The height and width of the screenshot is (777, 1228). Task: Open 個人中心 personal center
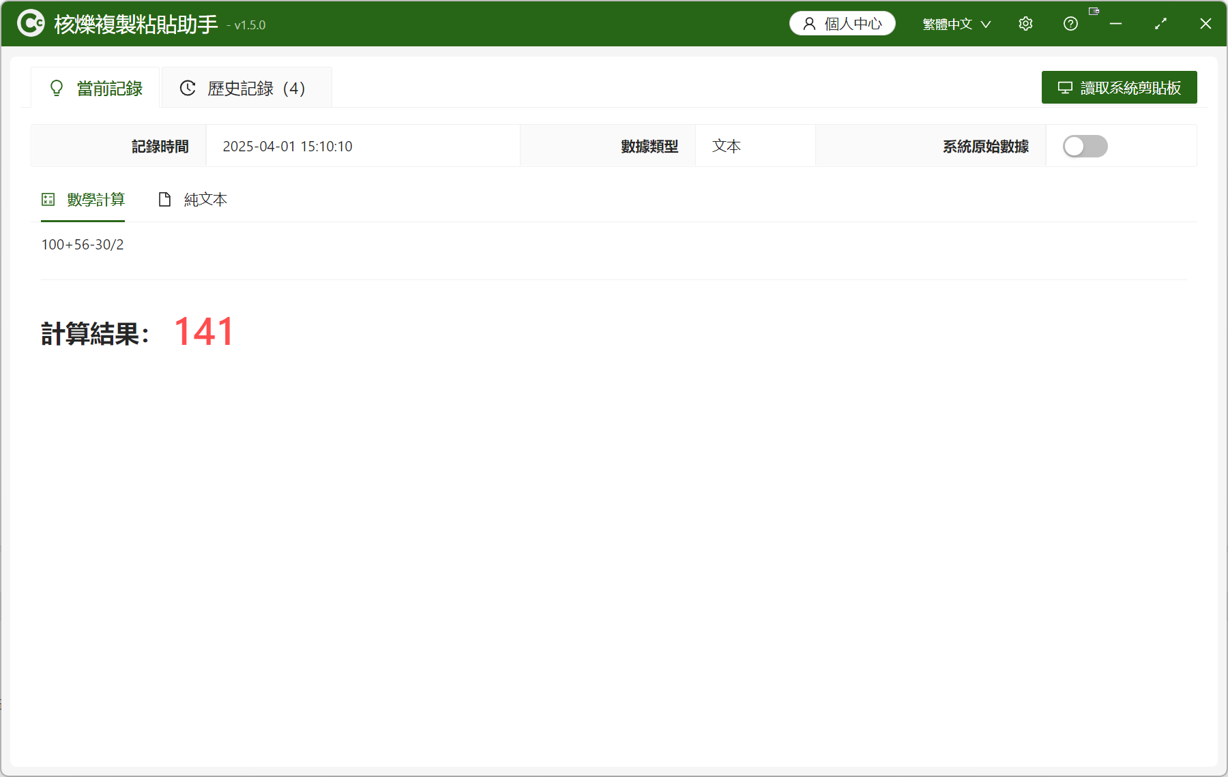tap(843, 24)
